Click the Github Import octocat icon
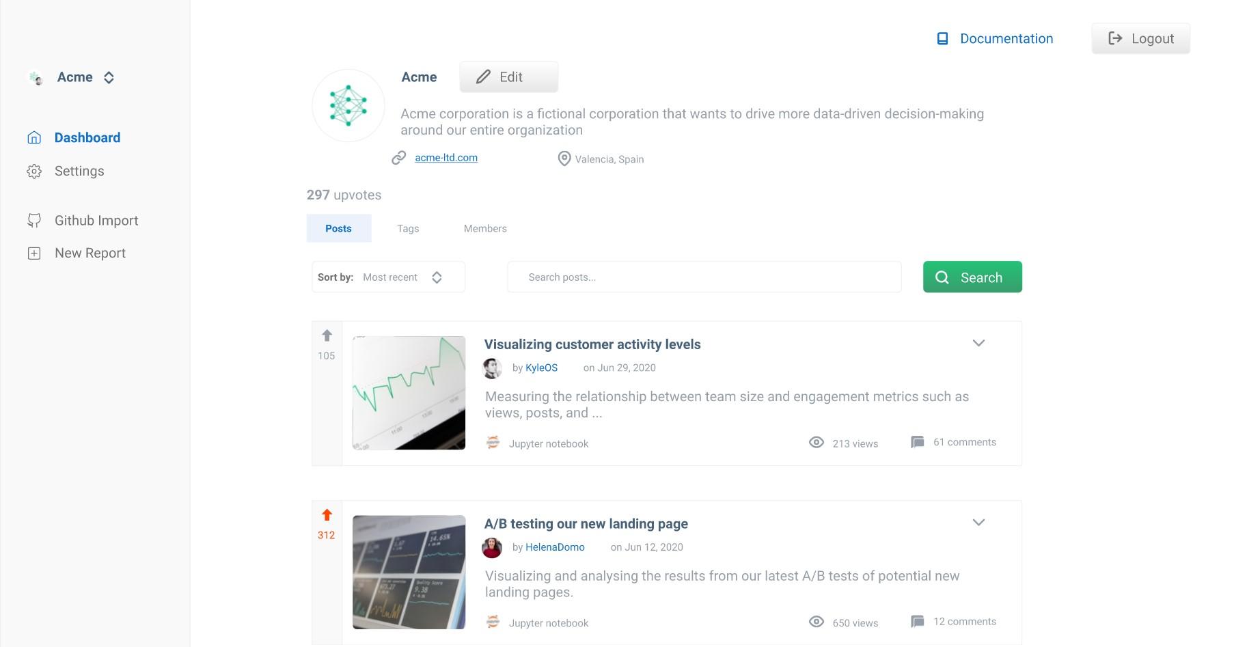Screen dimensions: 1234x647 (34, 221)
